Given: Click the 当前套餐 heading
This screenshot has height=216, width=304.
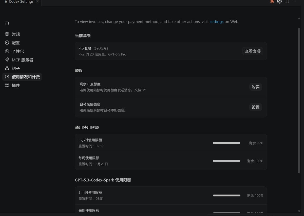Looking at the screenshot, I should [x=83, y=36].
